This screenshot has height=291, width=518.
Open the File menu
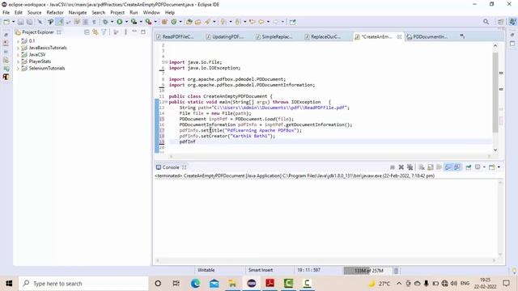(x=6, y=13)
